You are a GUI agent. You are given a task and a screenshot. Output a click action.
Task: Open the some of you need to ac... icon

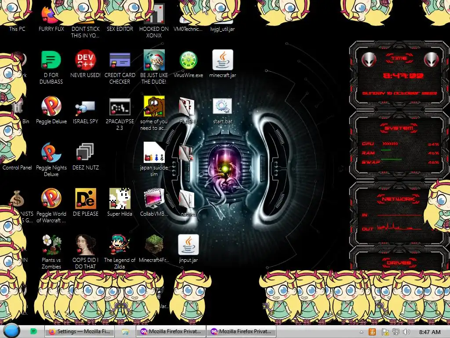[154, 107]
